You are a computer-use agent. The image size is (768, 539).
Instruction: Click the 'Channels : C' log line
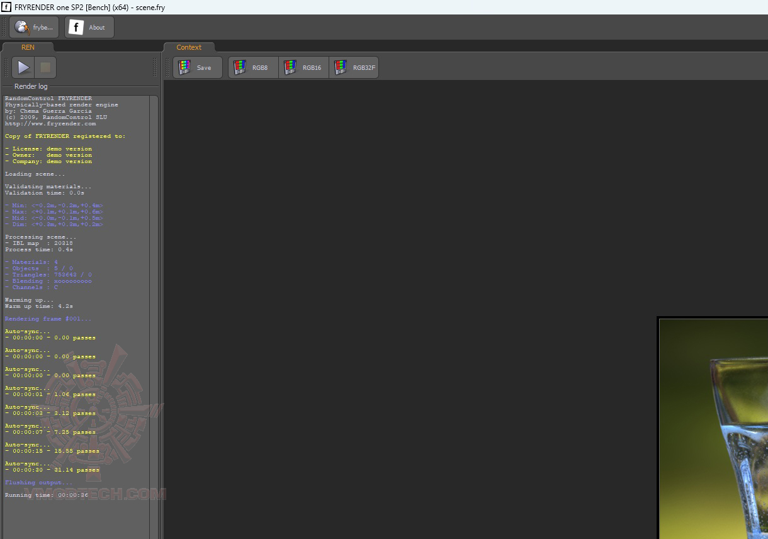click(x=31, y=287)
